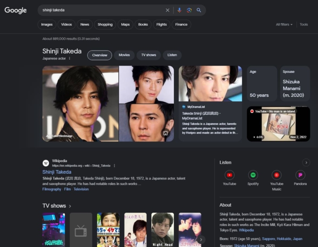Open the large Jun Sato WireImage photo
Screen dimensions: 318x247
pos(80,104)
